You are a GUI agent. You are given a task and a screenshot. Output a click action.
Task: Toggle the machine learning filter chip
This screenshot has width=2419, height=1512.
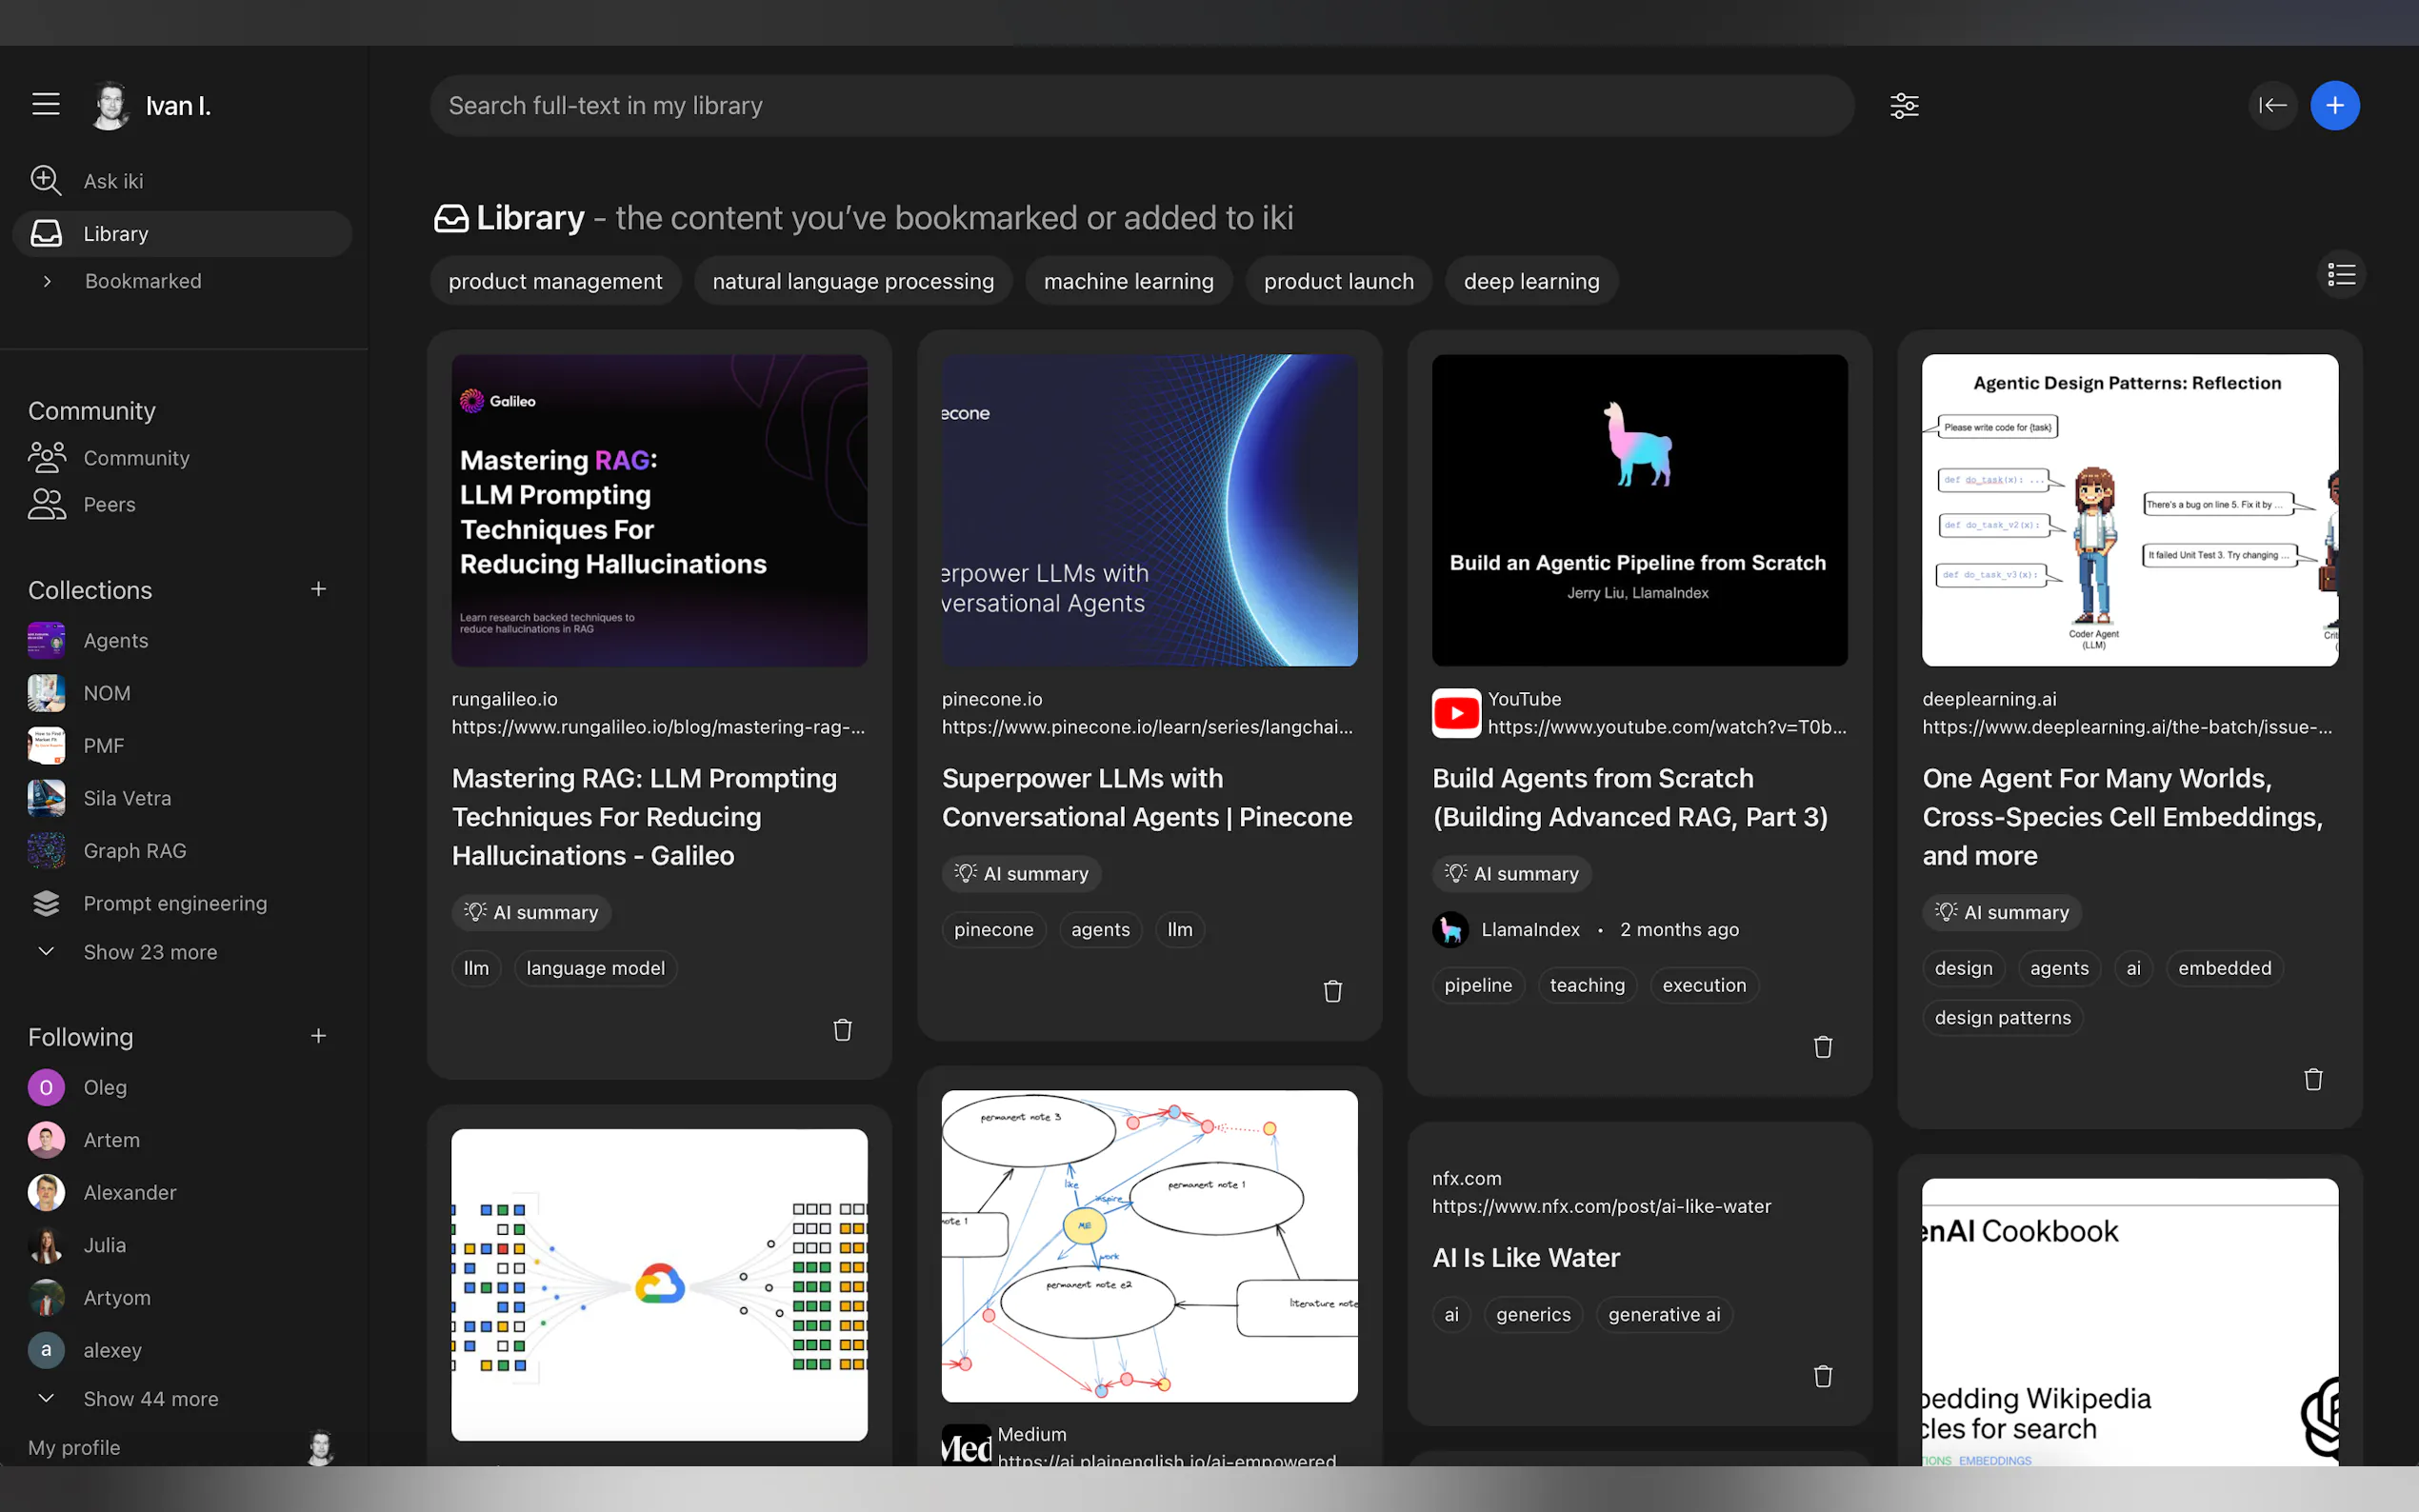[1128, 282]
